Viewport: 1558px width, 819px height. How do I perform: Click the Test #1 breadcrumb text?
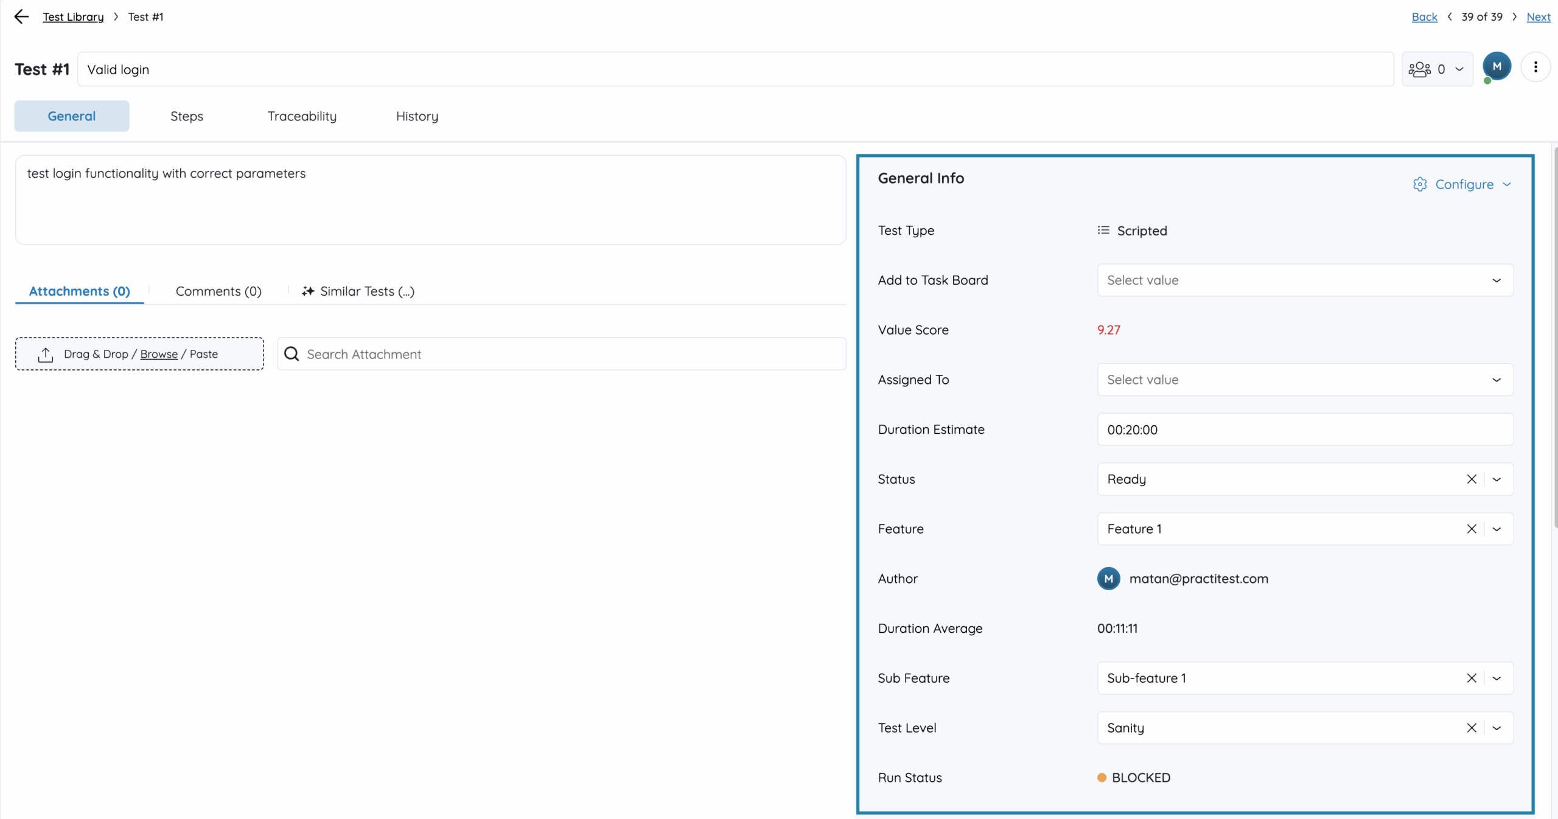click(x=145, y=17)
